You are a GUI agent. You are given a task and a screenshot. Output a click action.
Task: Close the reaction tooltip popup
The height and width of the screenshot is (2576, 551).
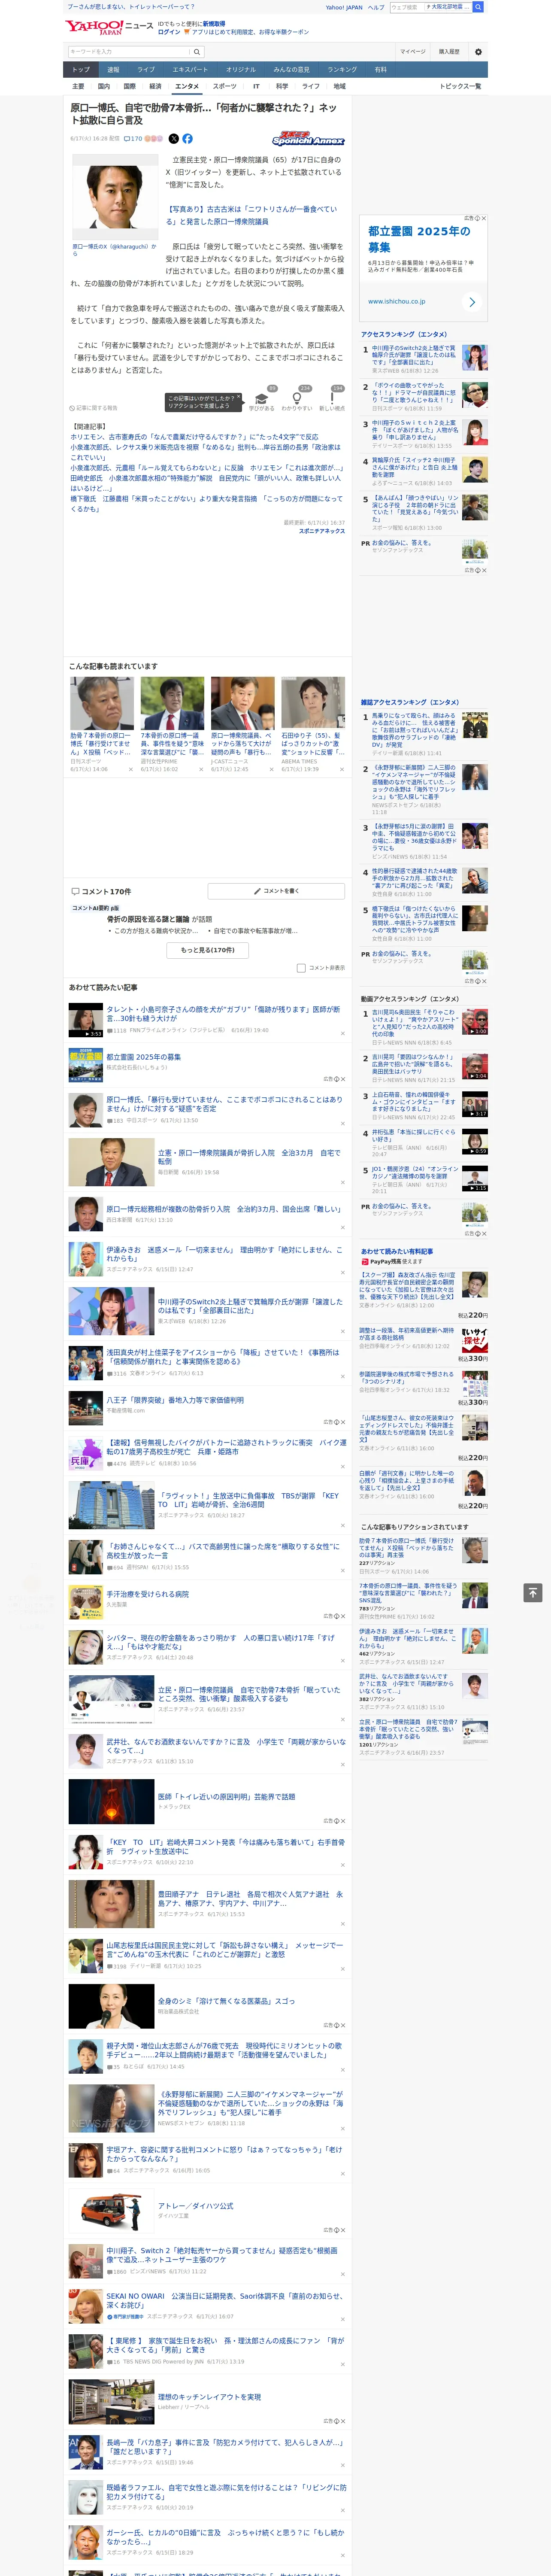(239, 398)
